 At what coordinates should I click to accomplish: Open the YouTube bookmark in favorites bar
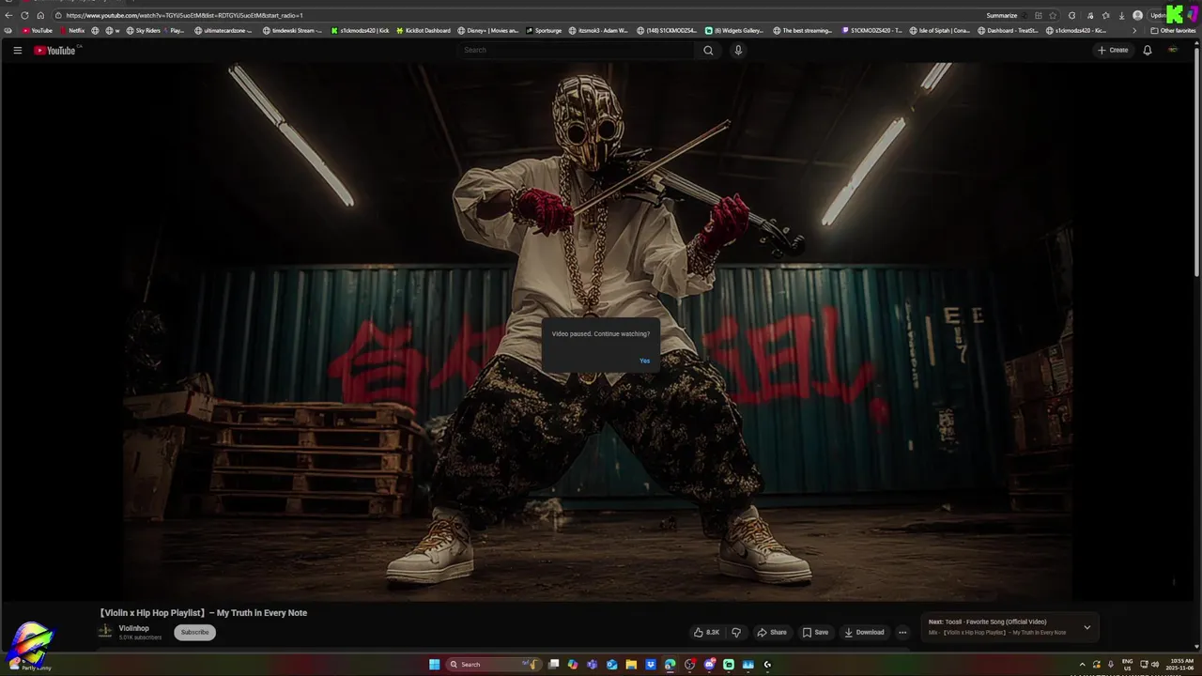point(37,30)
